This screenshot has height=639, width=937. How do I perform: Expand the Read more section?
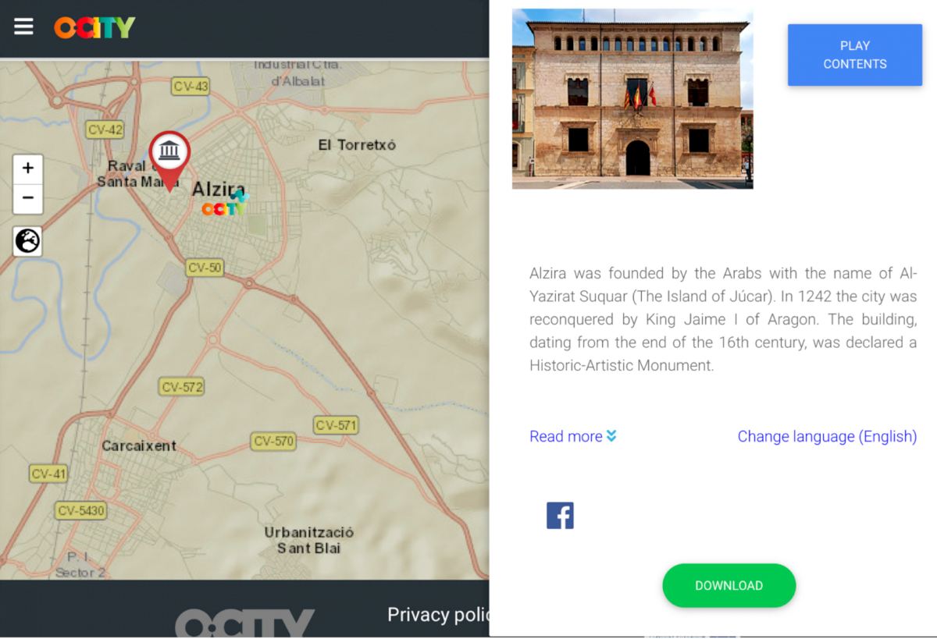(565, 436)
